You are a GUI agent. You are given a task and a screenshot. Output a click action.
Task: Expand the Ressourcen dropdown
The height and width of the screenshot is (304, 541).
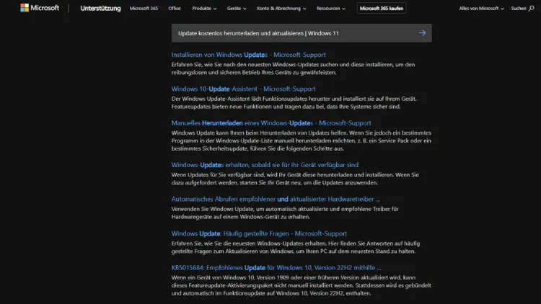pyautogui.click(x=331, y=8)
